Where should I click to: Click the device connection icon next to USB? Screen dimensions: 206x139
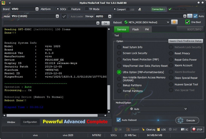(139, 9)
